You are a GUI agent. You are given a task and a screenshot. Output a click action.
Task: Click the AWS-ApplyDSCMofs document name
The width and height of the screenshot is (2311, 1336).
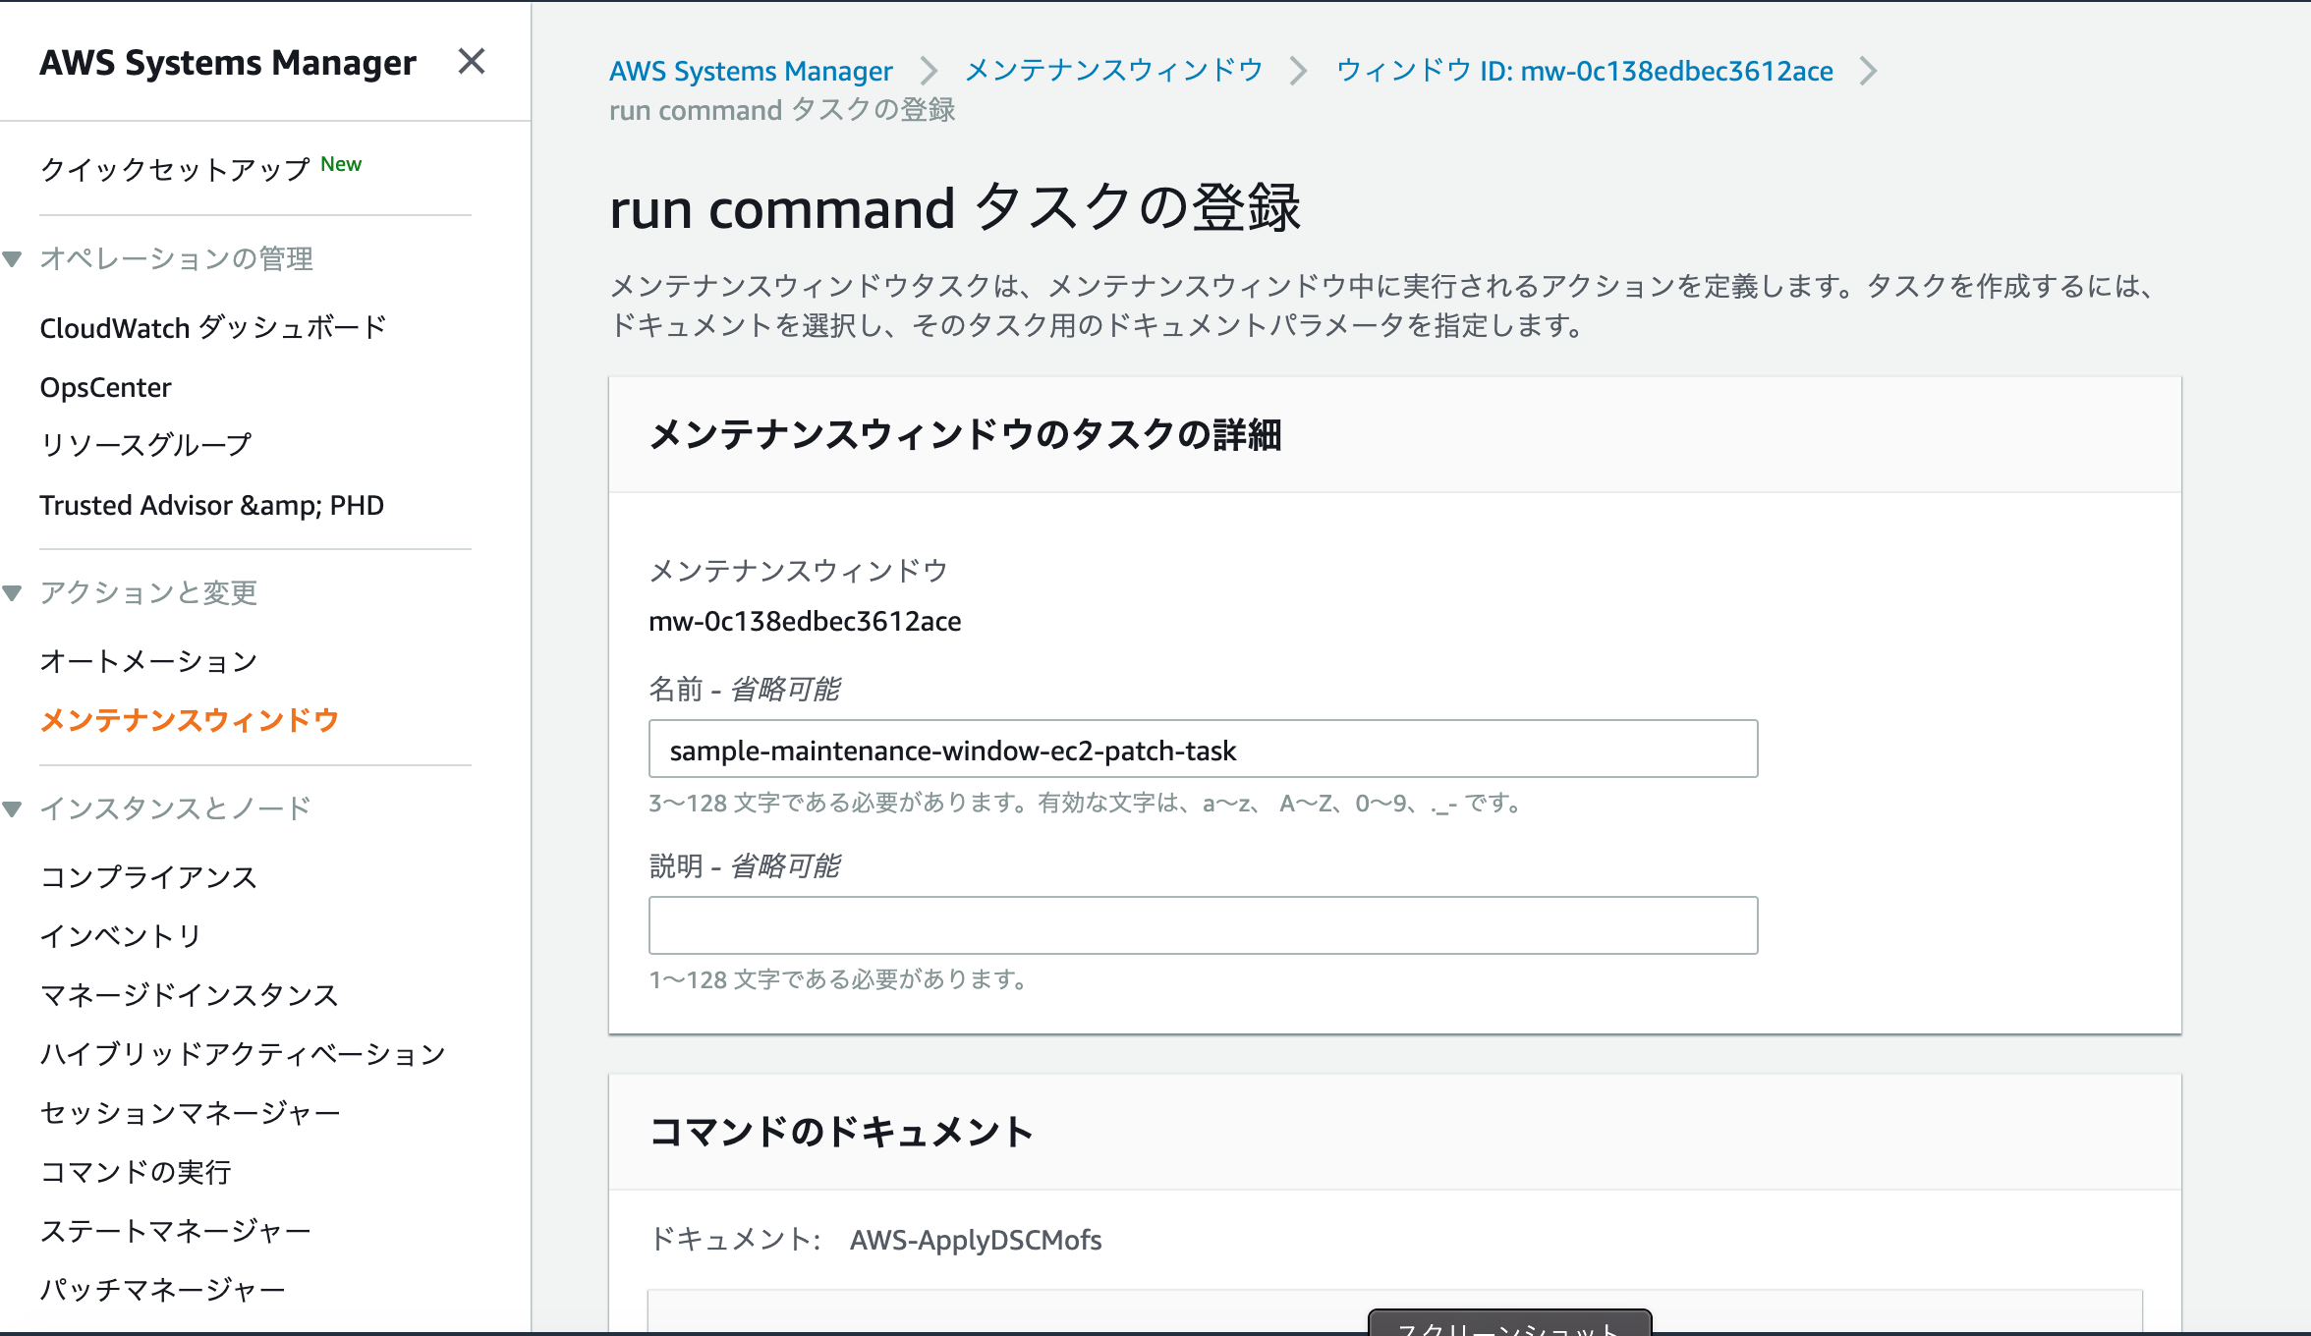click(976, 1240)
